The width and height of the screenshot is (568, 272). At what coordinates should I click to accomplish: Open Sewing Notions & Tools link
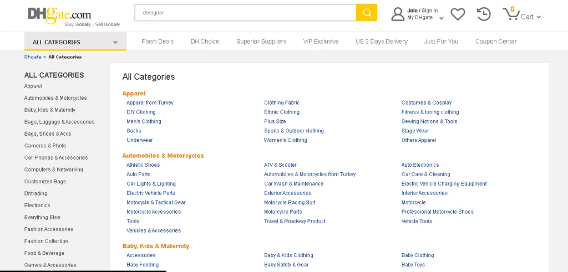click(429, 121)
